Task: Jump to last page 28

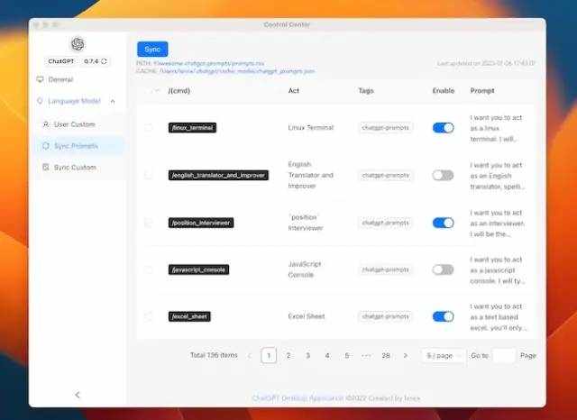Action: (386, 356)
